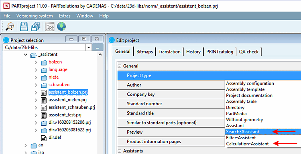Click the search magnifier toolbar icon
This screenshot has height=154, width=301.
[10, 26]
